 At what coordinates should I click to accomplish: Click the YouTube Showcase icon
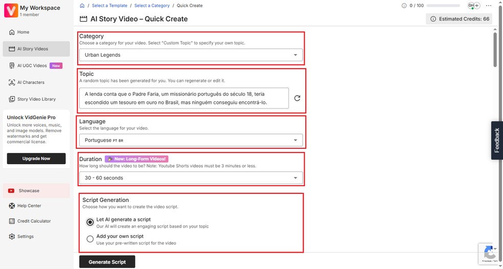coord(11,191)
